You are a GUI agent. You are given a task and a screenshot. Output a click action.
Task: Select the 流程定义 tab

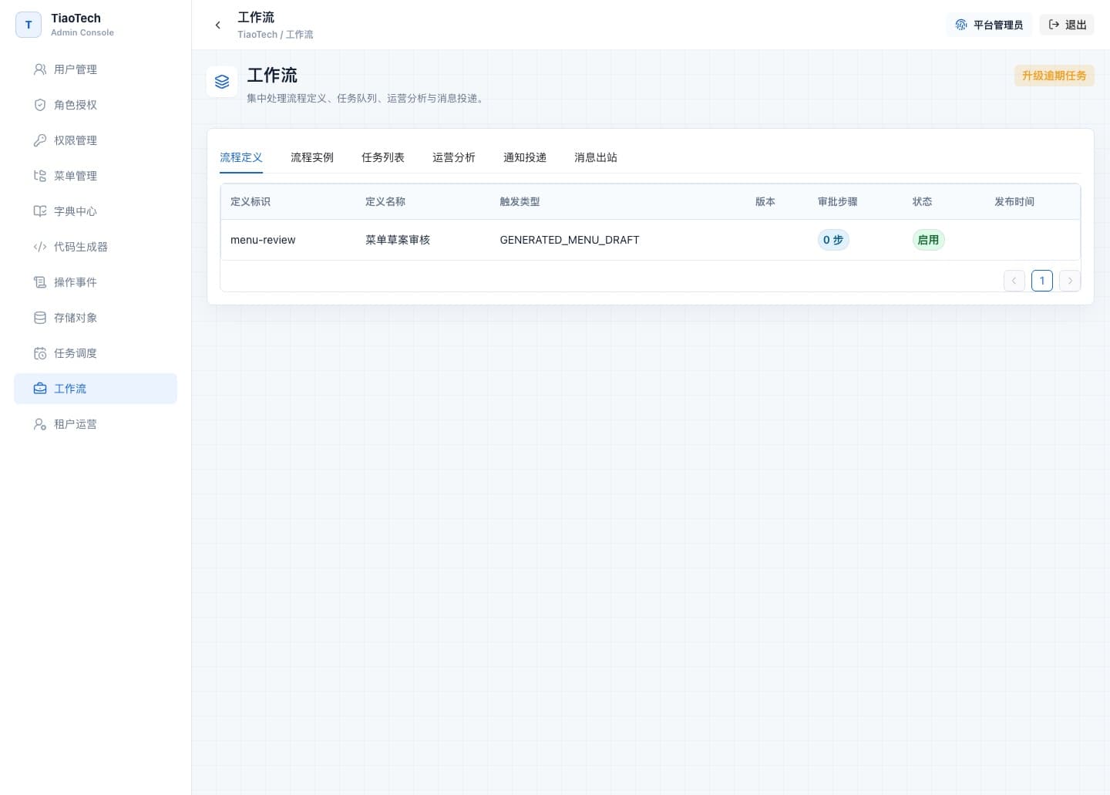pyautogui.click(x=241, y=157)
